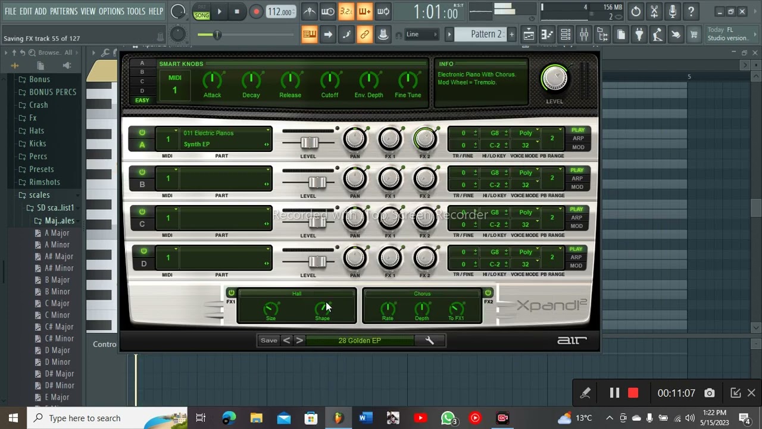Click the part A level slider handle
Screen dimensions: 762x429
309,142
